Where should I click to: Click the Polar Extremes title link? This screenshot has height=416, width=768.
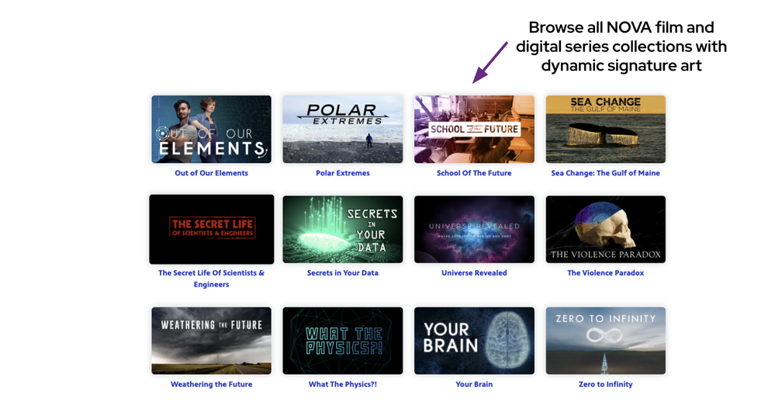click(x=342, y=173)
